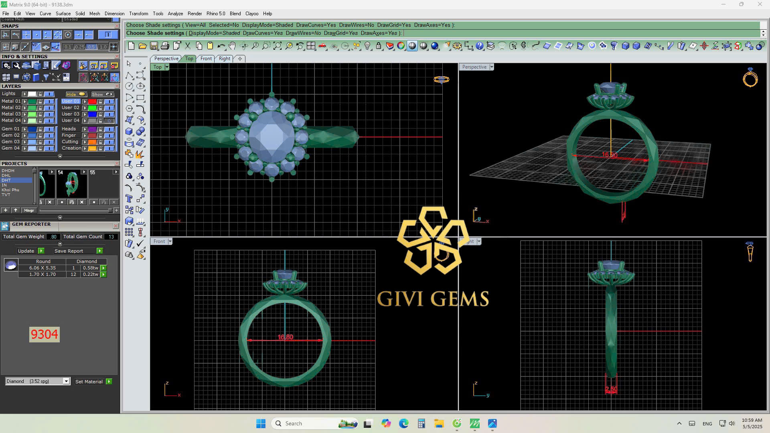This screenshot has width=770, height=433.
Task: Activate the Pan hand tool
Action: (232, 46)
